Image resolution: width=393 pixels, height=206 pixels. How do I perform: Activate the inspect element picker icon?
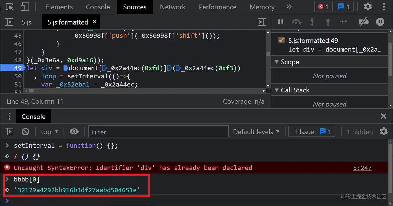(x=10, y=7)
